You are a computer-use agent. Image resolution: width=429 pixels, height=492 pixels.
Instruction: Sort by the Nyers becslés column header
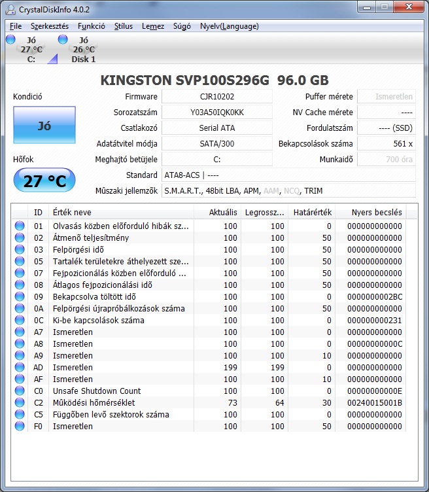pos(371,212)
